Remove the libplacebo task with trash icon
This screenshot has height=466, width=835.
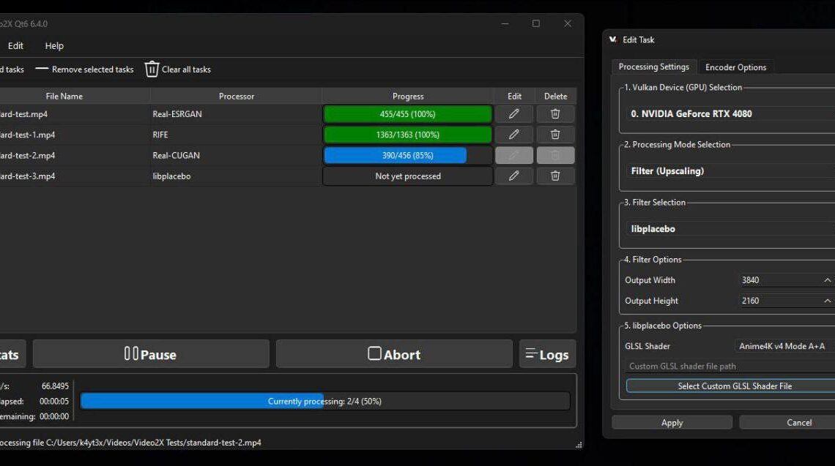point(555,176)
